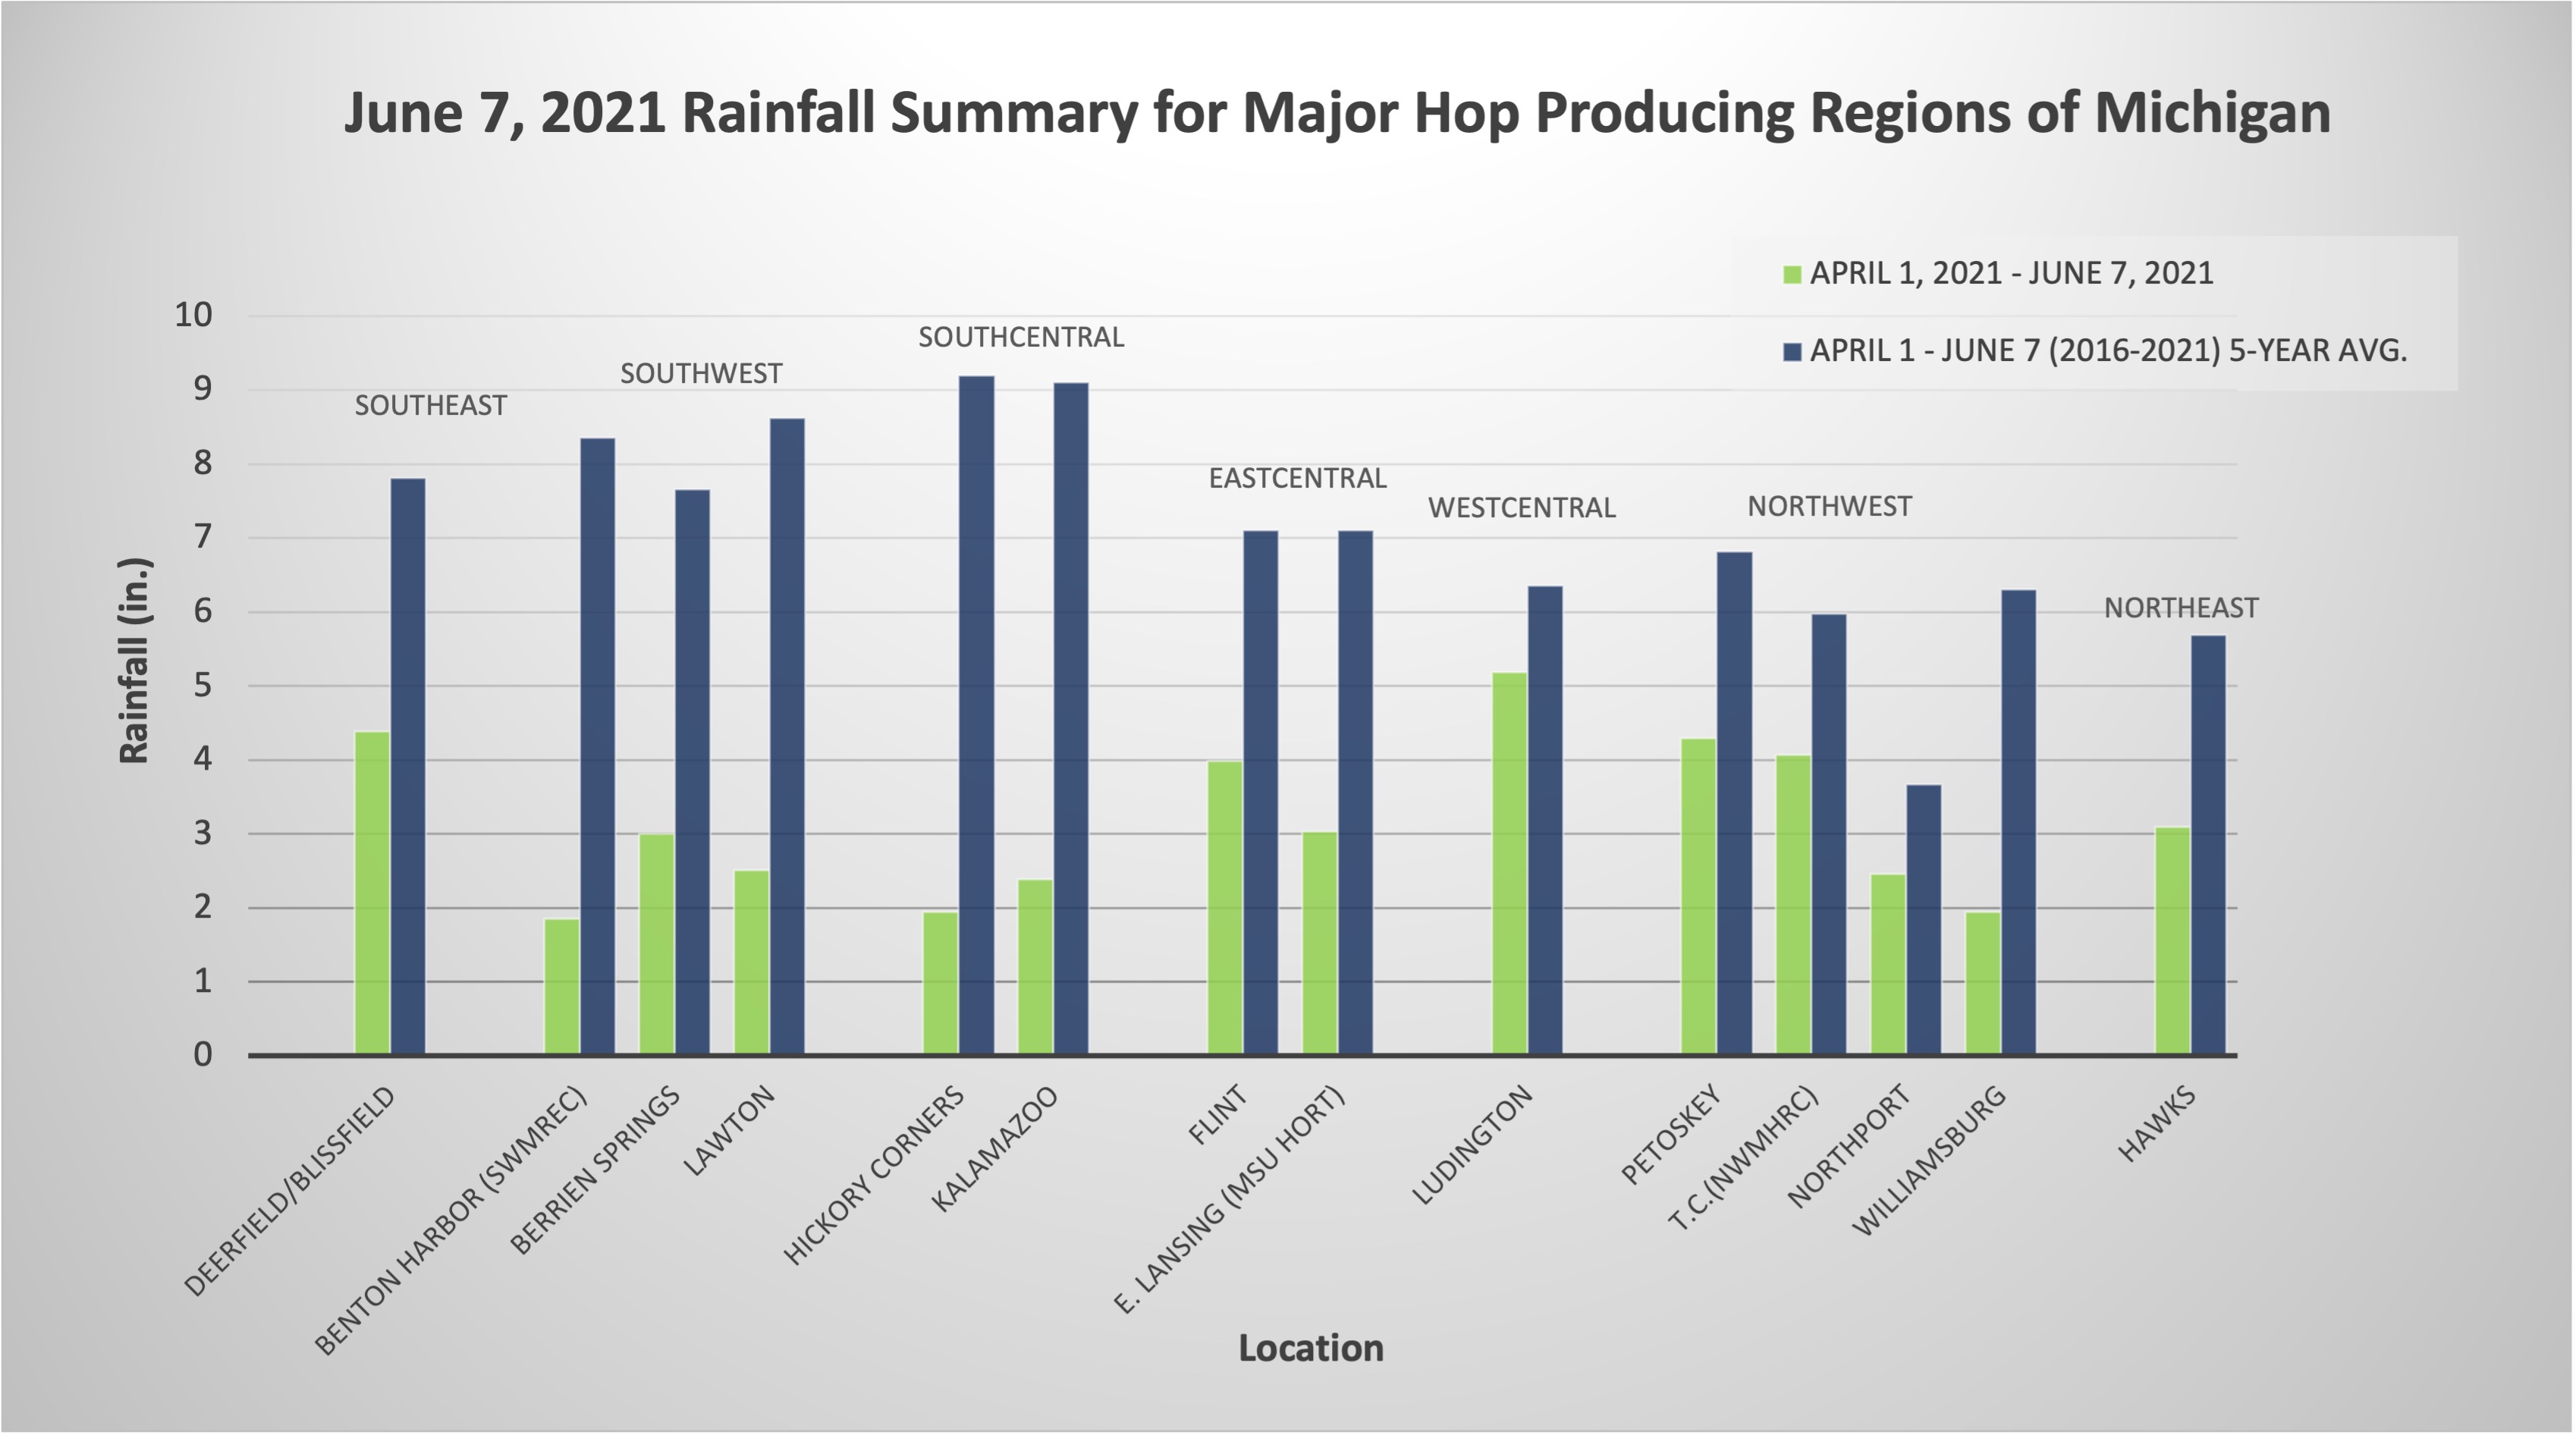The width and height of the screenshot is (2576, 1435).
Task: Select Hawks green 2021 bar
Action: coord(2173,941)
